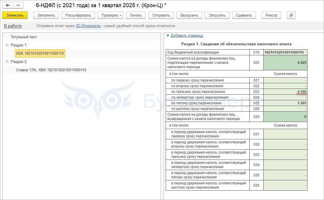The width and height of the screenshot is (324, 200).
Task: Click the line 032 amount cell
Action: point(285,144)
